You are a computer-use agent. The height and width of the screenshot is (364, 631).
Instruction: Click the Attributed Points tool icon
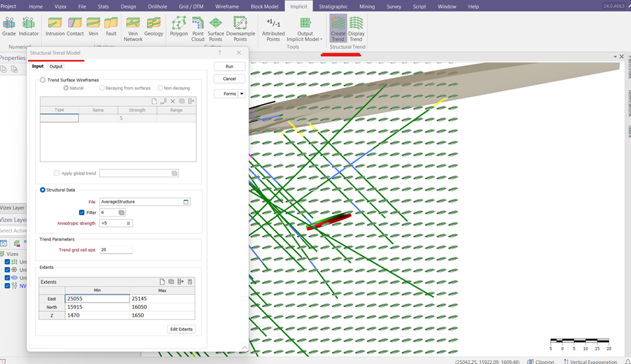pyautogui.click(x=273, y=28)
